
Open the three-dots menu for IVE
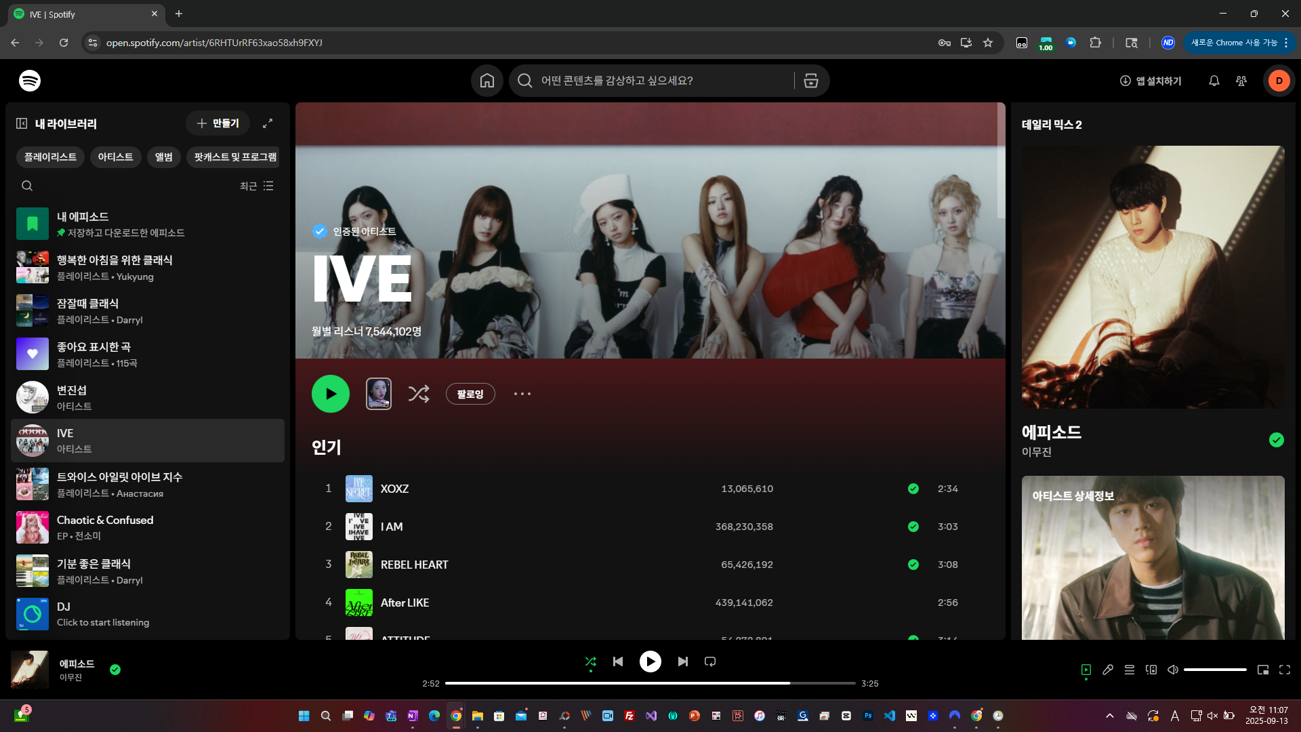522,394
